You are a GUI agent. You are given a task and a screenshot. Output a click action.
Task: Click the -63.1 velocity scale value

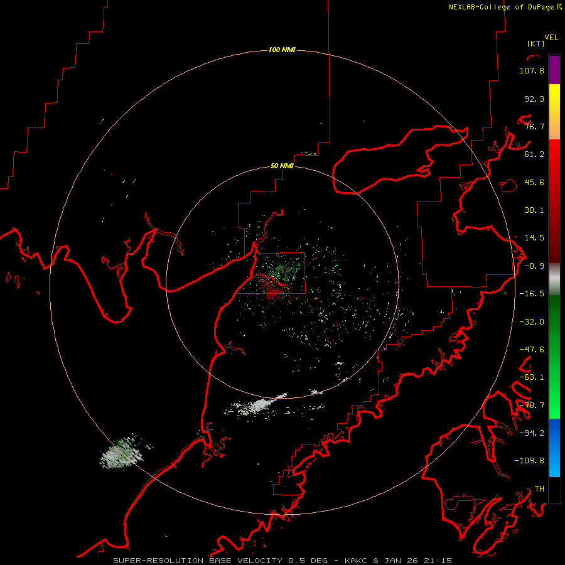click(532, 377)
